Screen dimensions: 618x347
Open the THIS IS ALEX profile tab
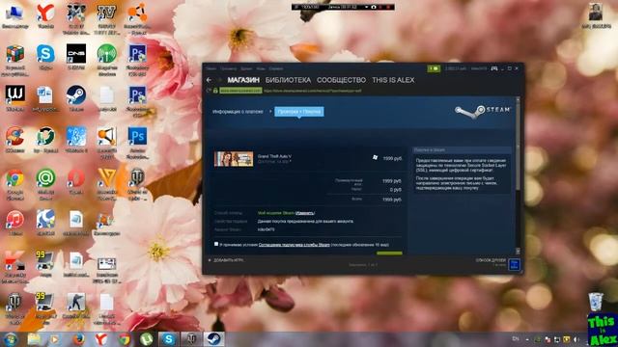pyautogui.click(x=393, y=80)
